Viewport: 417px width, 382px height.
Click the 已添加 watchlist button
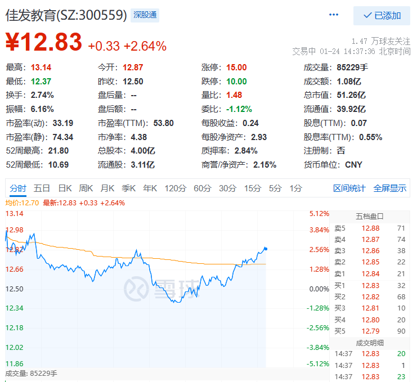(x=382, y=16)
